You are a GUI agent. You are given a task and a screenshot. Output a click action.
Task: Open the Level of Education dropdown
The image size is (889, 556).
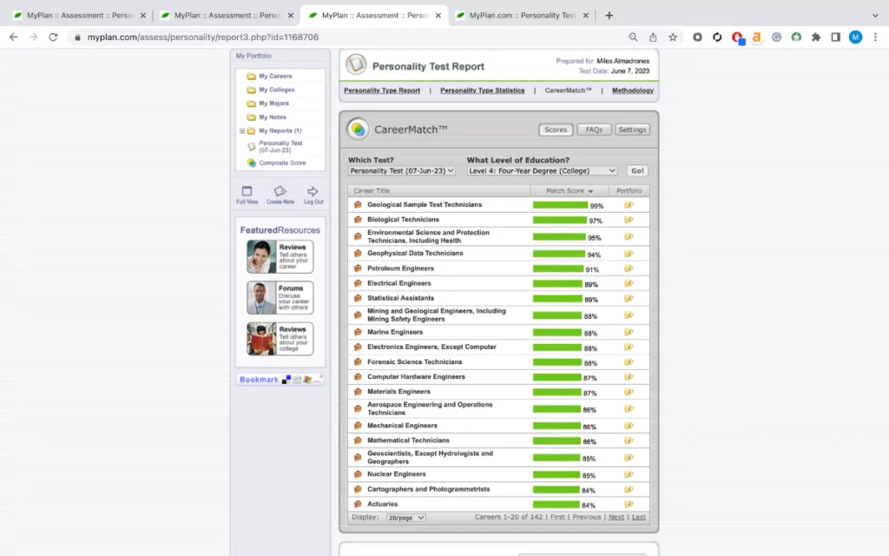point(542,171)
